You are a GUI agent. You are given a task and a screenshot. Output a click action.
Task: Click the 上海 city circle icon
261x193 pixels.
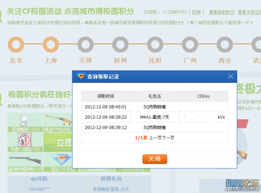51,44
